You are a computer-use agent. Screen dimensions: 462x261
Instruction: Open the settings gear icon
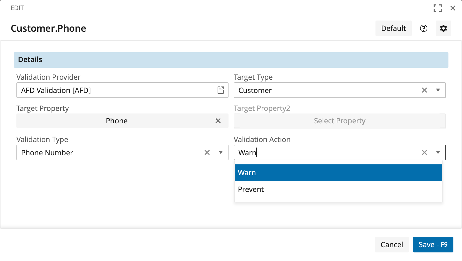pyautogui.click(x=443, y=28)
